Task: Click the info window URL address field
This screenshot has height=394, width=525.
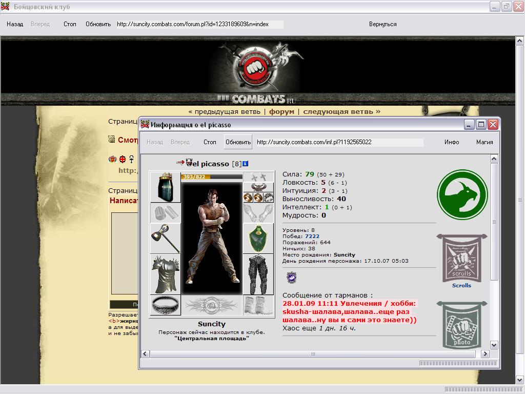Action: (x=339, y=142)
